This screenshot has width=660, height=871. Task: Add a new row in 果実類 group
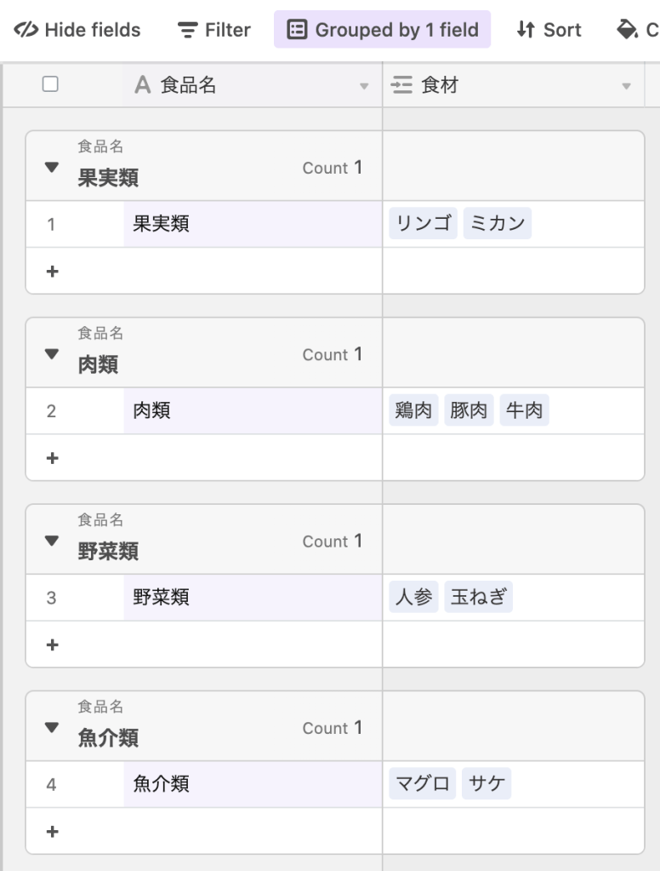pyautogui.click(x=52, y=272)
